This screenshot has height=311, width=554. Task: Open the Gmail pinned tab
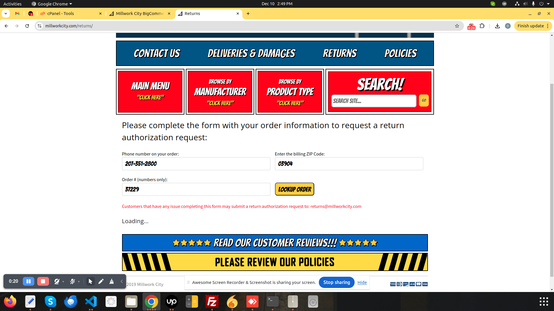coord(17,14)
